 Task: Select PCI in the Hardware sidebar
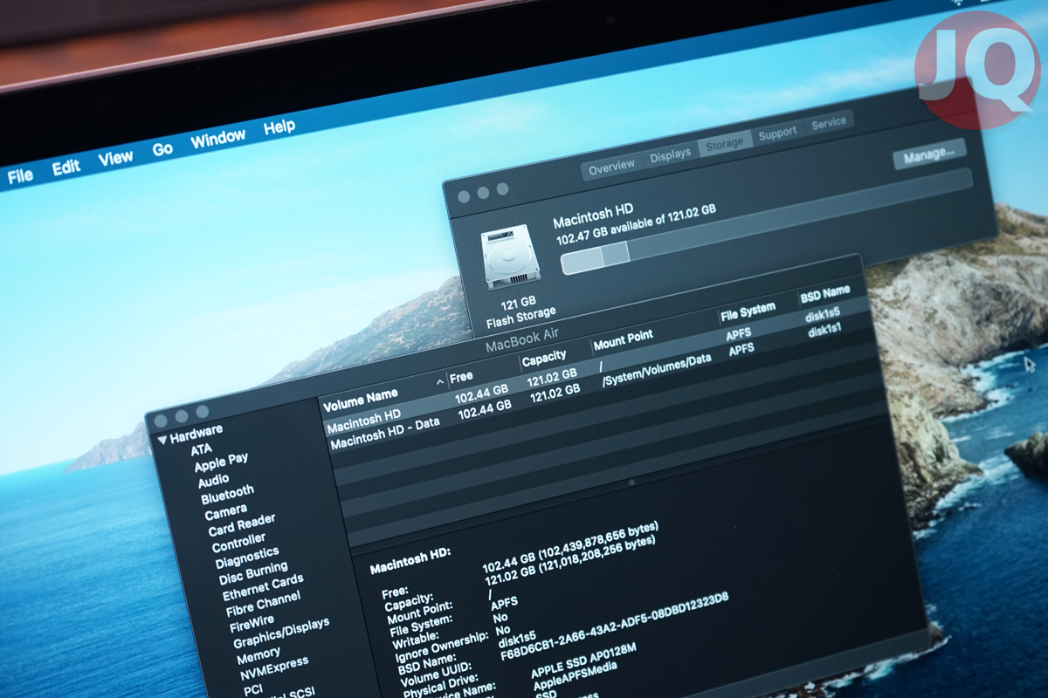253,689
